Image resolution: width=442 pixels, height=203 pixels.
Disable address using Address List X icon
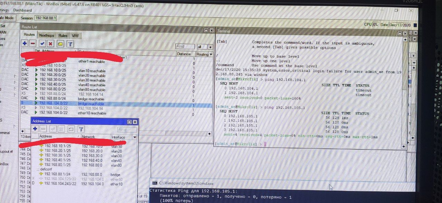tap(61, 129)
